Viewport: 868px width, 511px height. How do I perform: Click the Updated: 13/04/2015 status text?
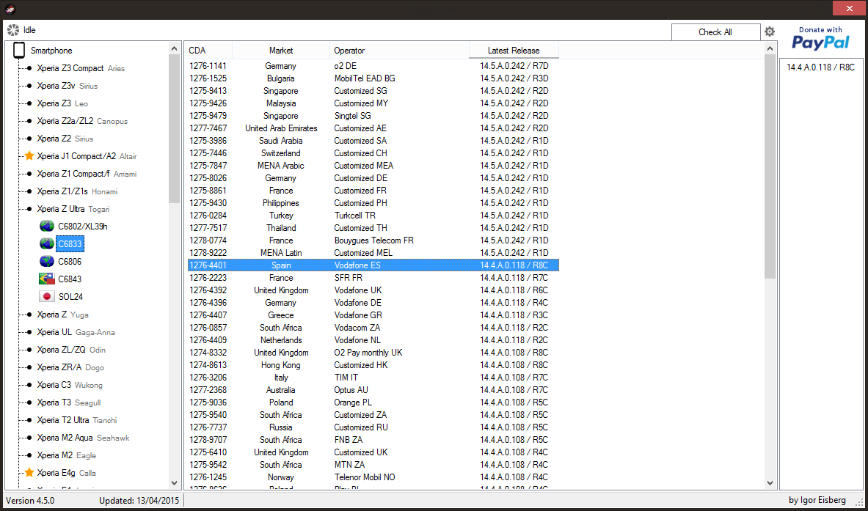point(139,501)
